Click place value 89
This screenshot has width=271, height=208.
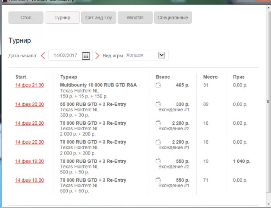(206, 104)
